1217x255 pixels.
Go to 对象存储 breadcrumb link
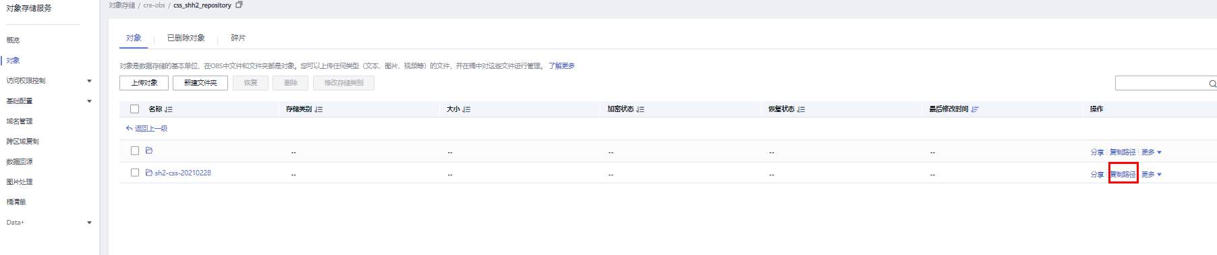[x=122, y=5]
